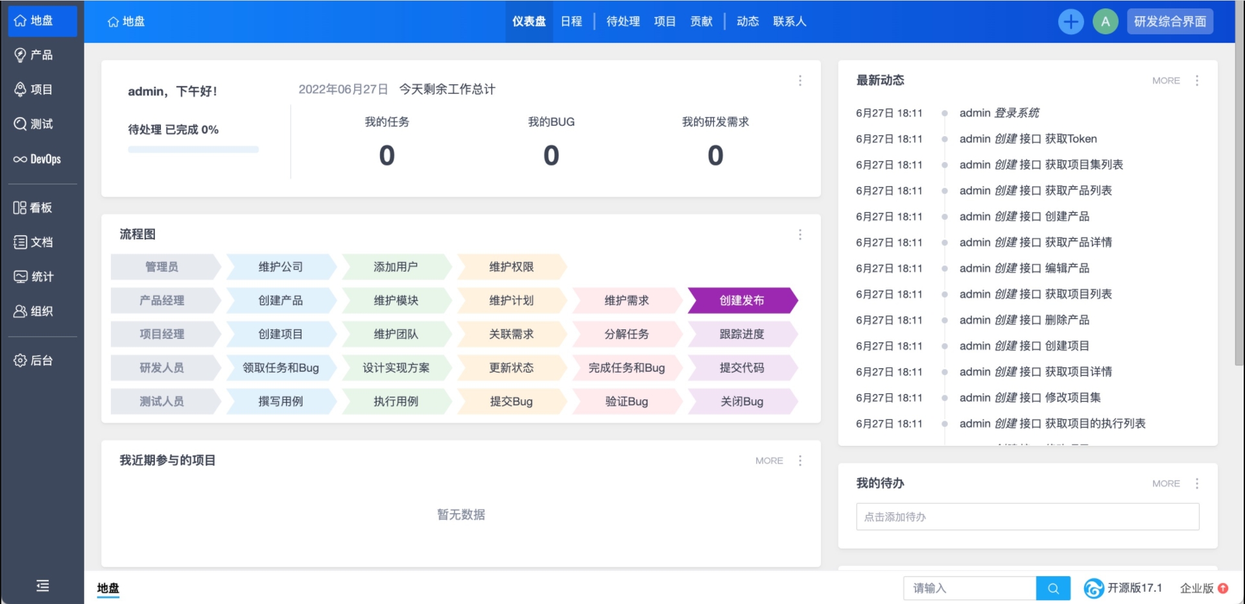Click the 分解任务 flowchart step
The height and width of the screenshot is (604, 1245).
tap(627, 334)
